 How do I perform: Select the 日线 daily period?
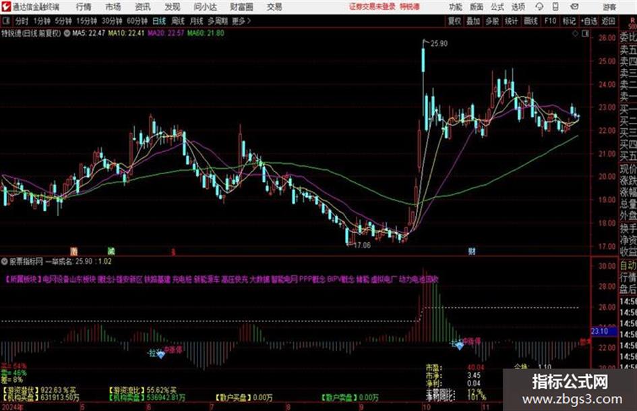point(159,21)
